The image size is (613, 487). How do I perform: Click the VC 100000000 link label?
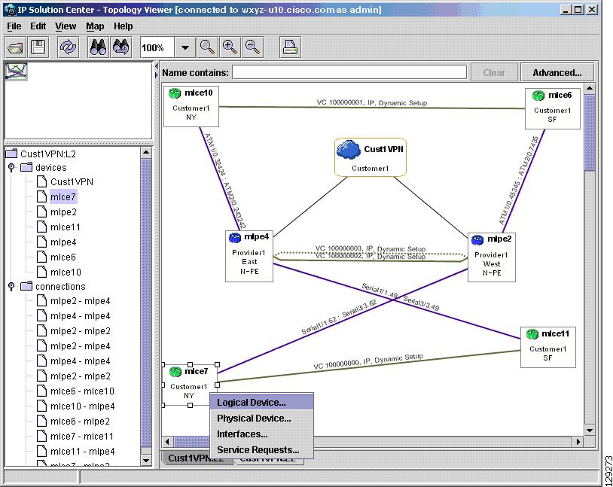click(x=368, y=361)
